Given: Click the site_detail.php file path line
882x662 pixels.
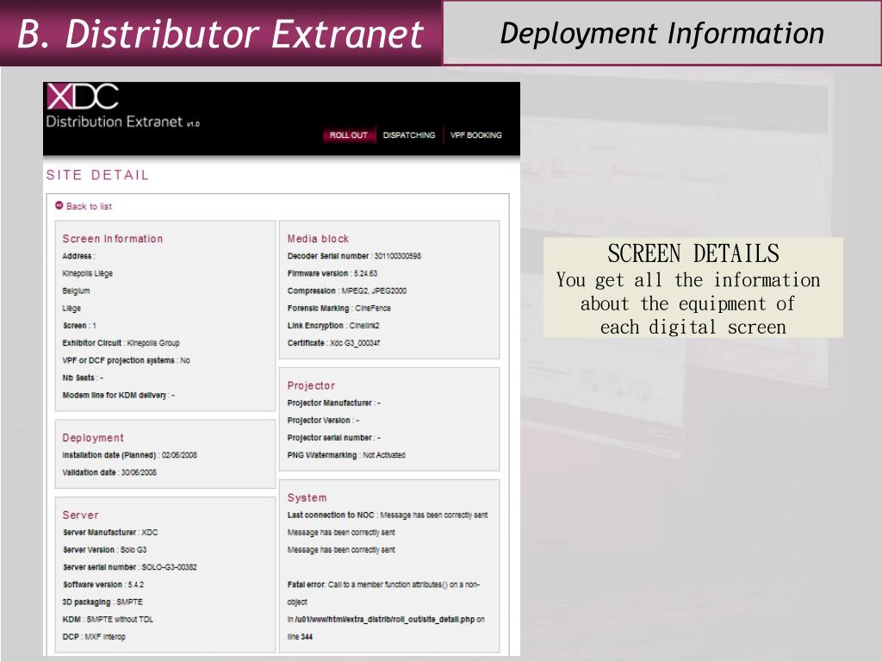Looking at the screenshot, I should click(x=386, y=619).
